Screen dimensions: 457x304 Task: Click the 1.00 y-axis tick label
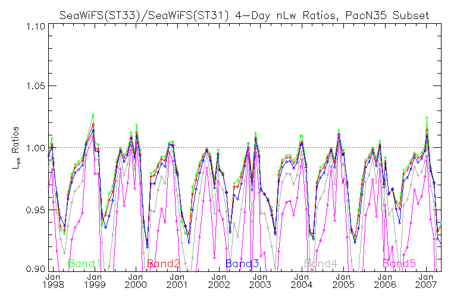pos(36,148)
